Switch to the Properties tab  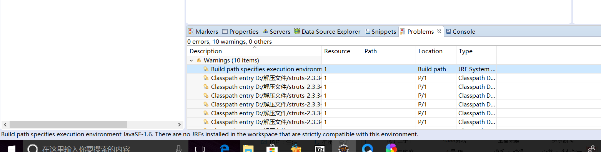pyautogui.click(x=240, y=31)
